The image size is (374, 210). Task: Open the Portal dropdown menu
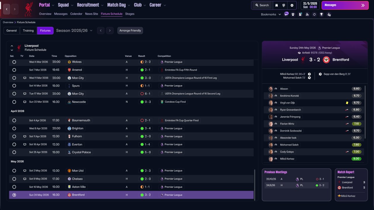[x=47, y=5]
